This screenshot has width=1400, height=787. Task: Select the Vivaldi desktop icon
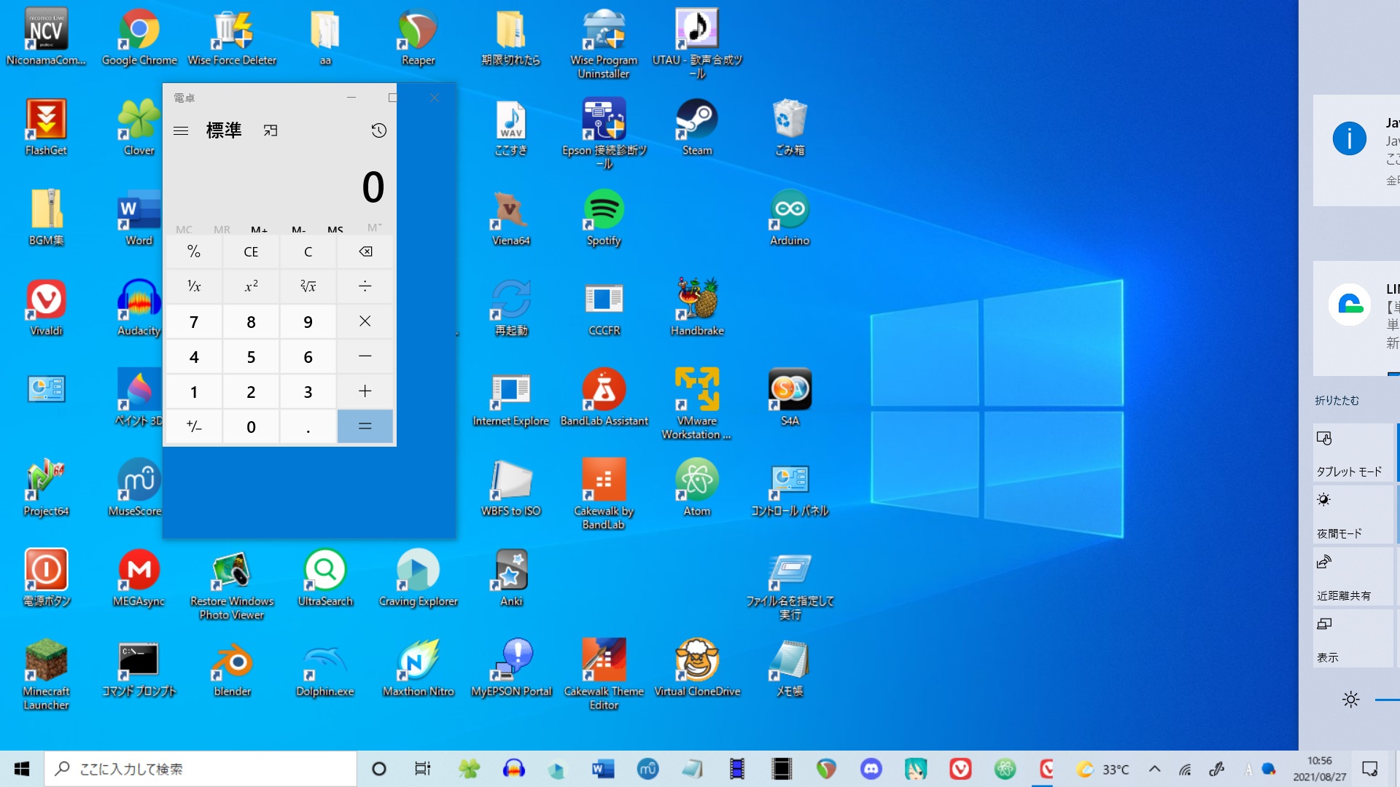46,308
